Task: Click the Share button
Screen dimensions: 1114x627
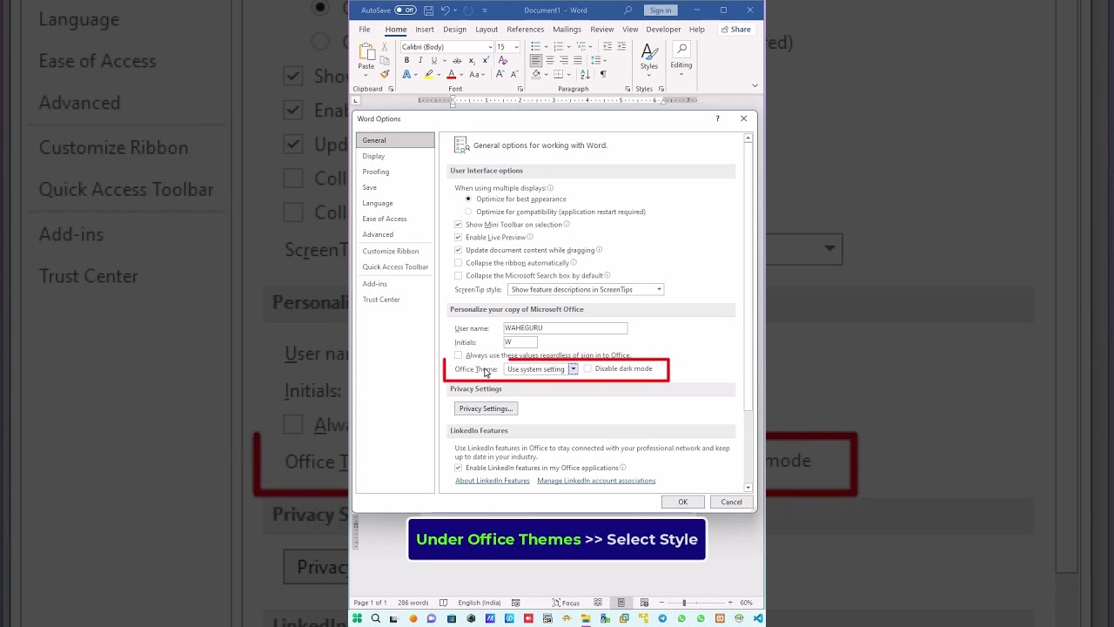Action: click(735, 30)
